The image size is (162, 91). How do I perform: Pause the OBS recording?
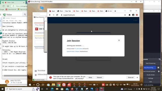click(x=158, y=67)
